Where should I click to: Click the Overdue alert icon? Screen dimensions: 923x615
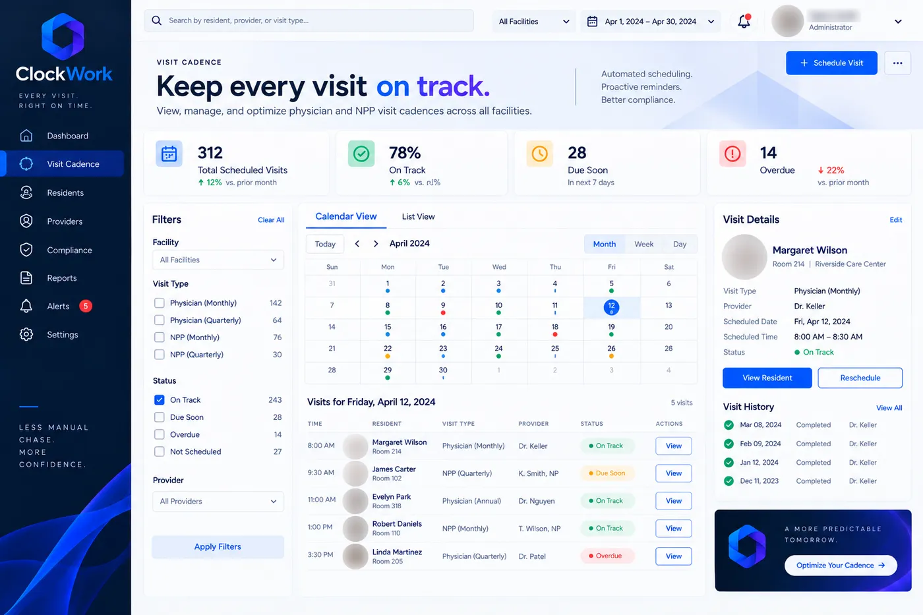click(732, 154)
